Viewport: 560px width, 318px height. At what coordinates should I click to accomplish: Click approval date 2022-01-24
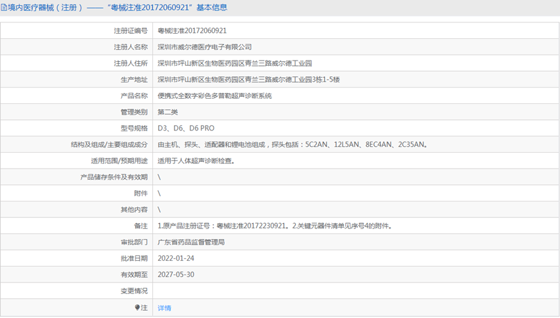pos(176,258)
